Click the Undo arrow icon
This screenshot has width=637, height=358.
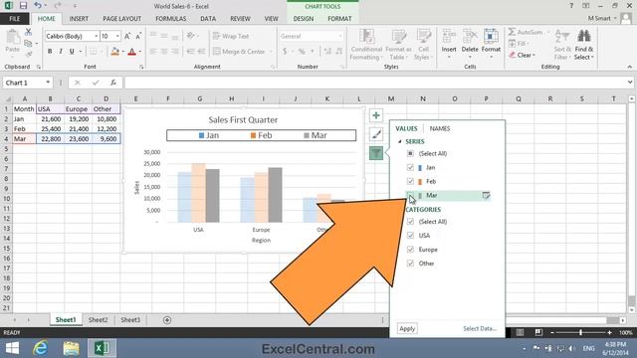[38, 6]
